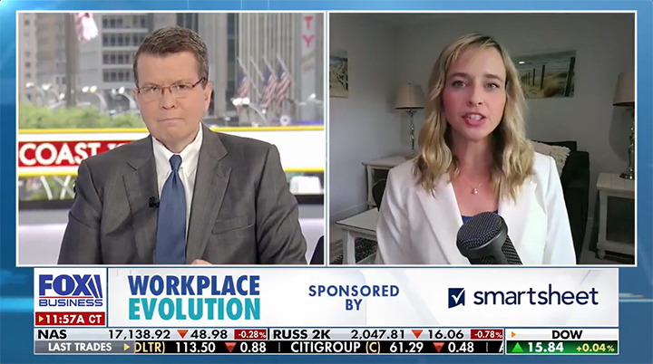The width and height of the screenshot is (653, 364).
Task: Select the NAS index label
Action: (52, 334)
